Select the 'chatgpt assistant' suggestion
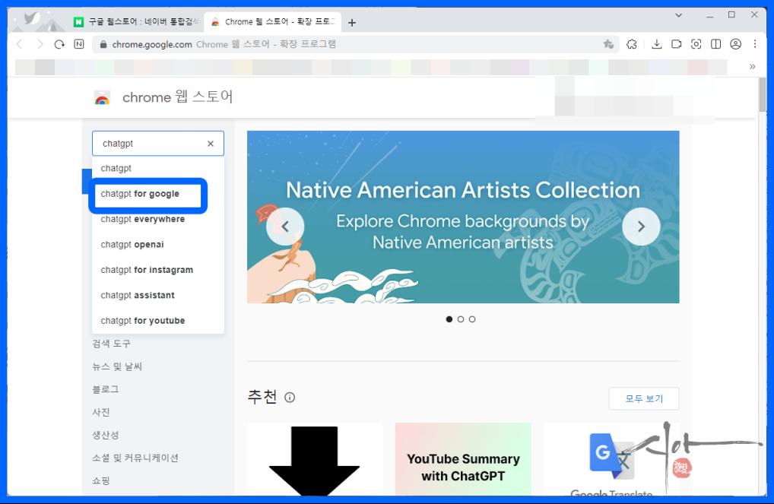The image size is (774, 504). [x=158, y=295]
